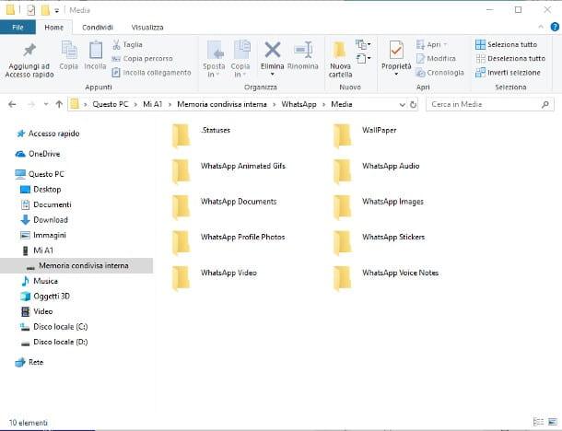Open the blue Help question mark

(x=555, y=27)
